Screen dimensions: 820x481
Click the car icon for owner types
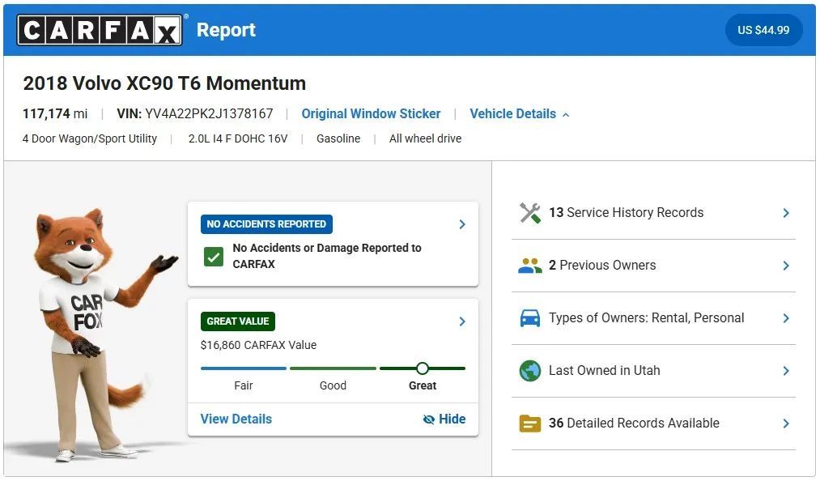[x=529, y=318]
